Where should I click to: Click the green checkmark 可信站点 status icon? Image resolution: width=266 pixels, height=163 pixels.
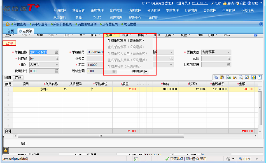(x=167, y=159)
